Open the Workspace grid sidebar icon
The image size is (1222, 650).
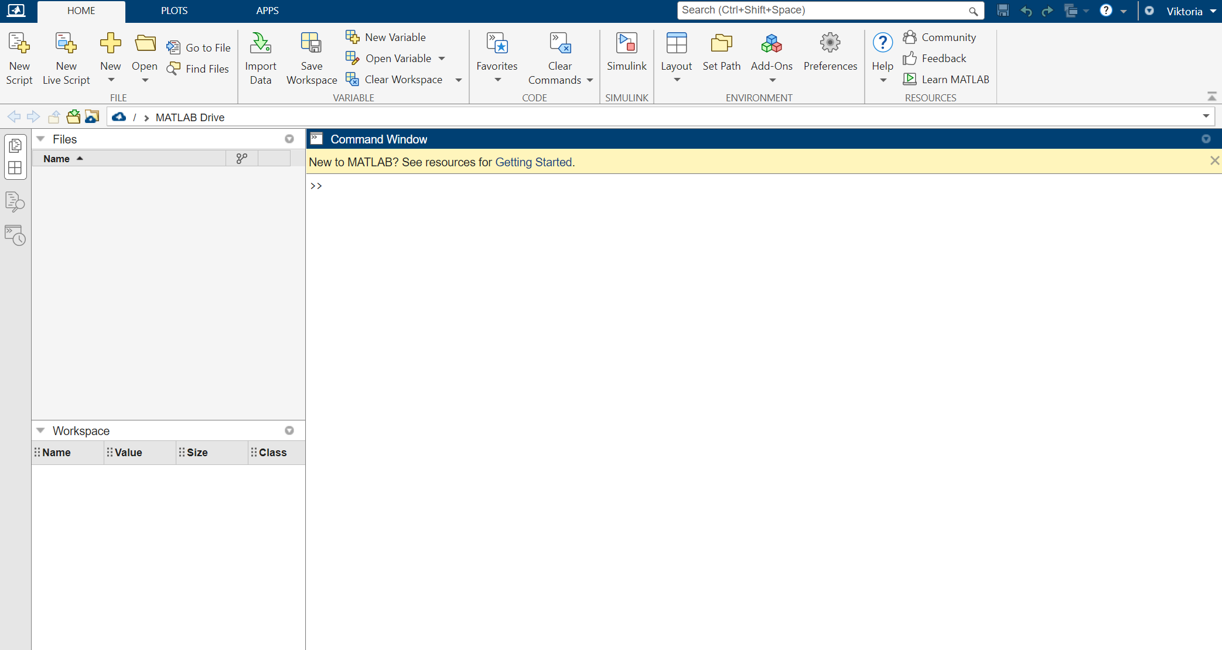coord(15,168)
